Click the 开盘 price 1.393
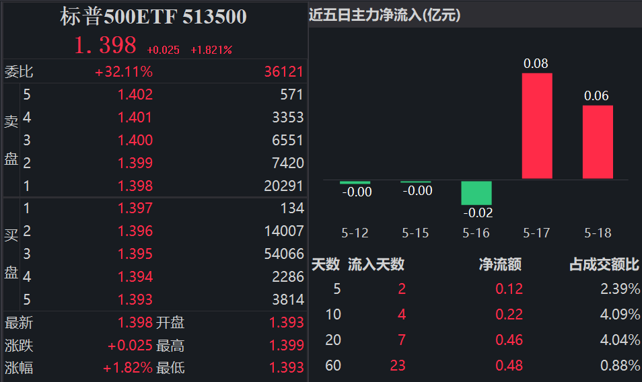This screenshot has height=382, width=642. pos(287,323)
